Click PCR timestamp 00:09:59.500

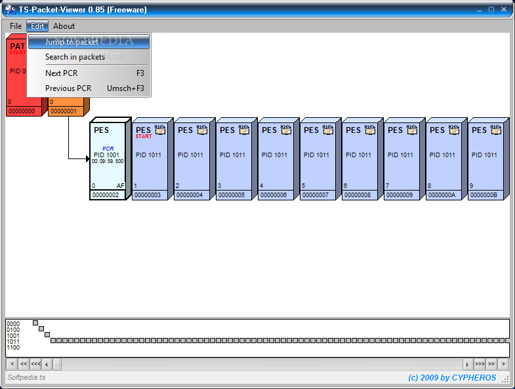point(108,161)
